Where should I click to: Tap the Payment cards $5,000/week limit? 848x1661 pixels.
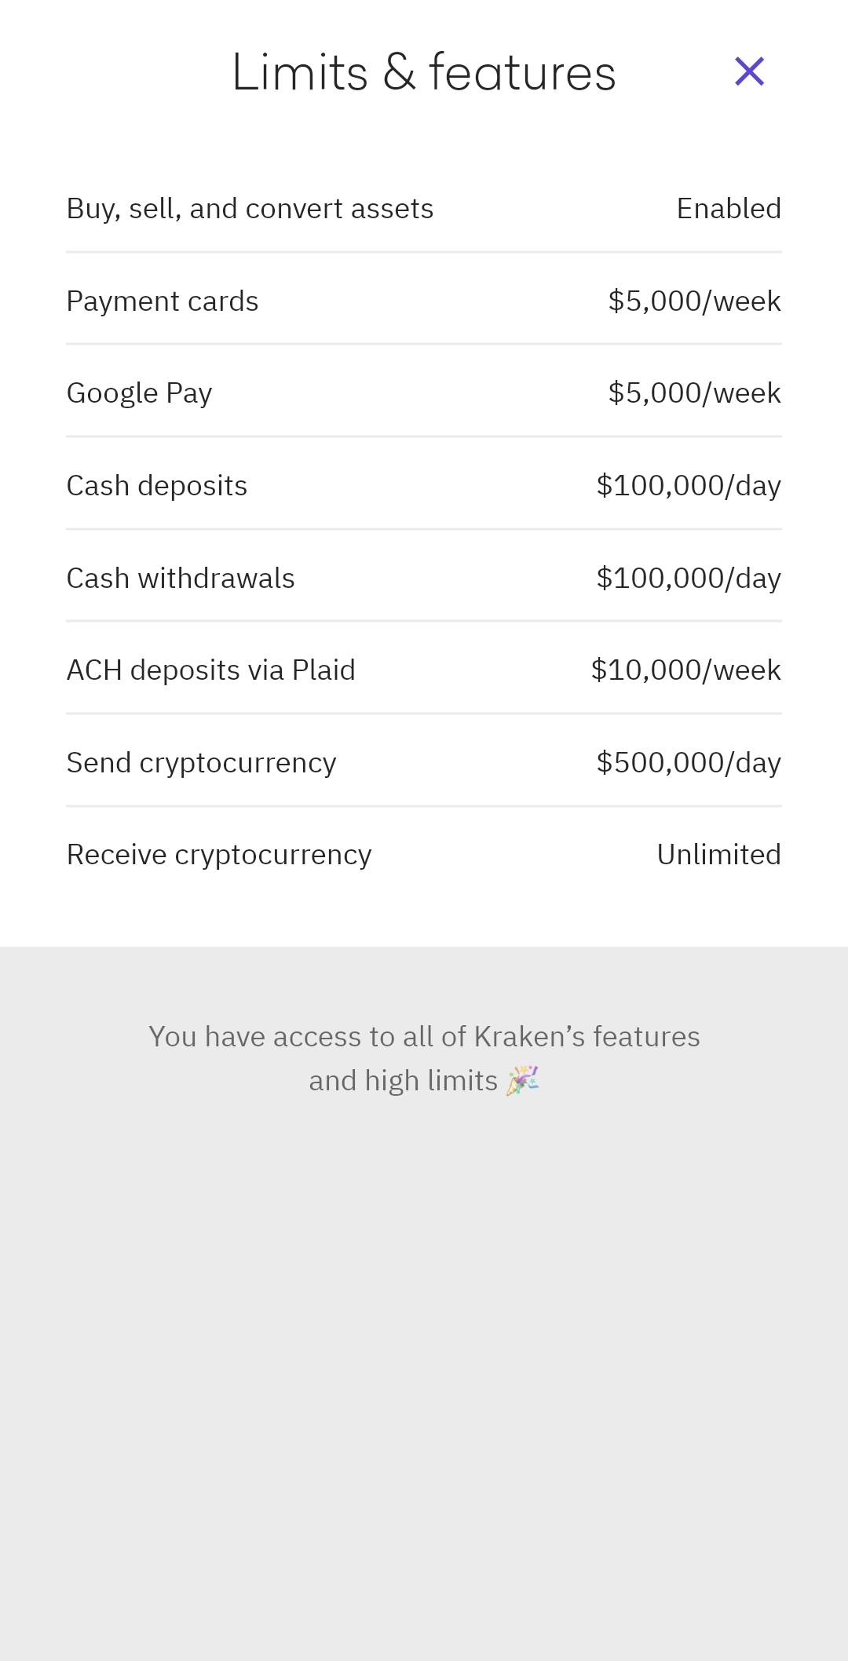pos(694,301)
